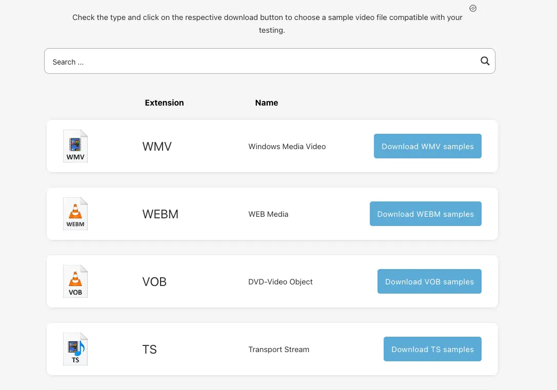Download VOB samples
The width and height of the screenshot is (557, 390).
coord(429,281)
